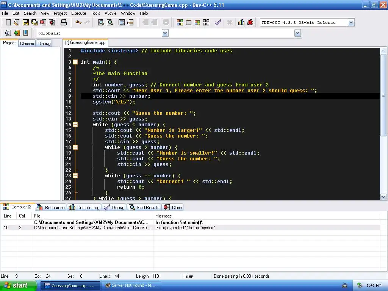
Task: Select the error row for line 10
Action: click(x=190, y=228)
